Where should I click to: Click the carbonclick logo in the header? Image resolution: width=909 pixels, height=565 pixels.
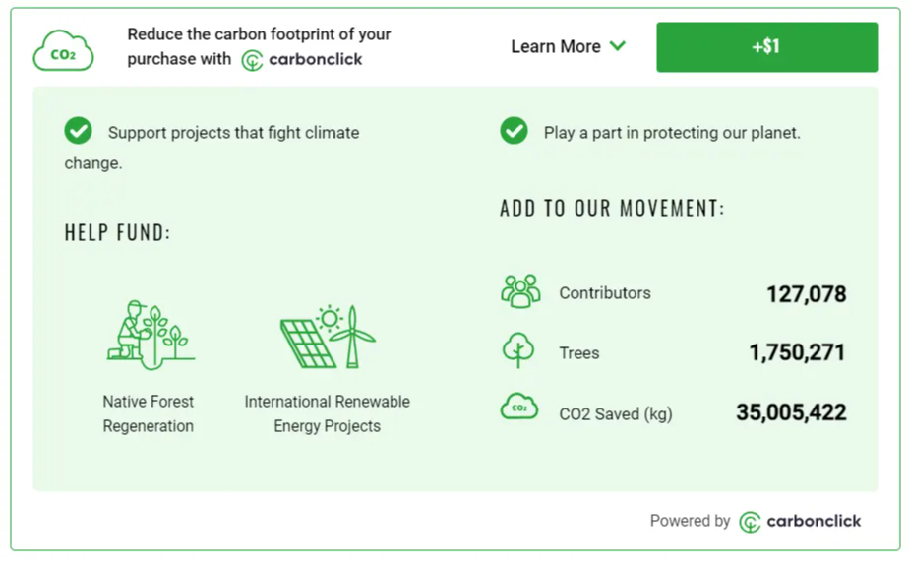click(x=301, y=60)
